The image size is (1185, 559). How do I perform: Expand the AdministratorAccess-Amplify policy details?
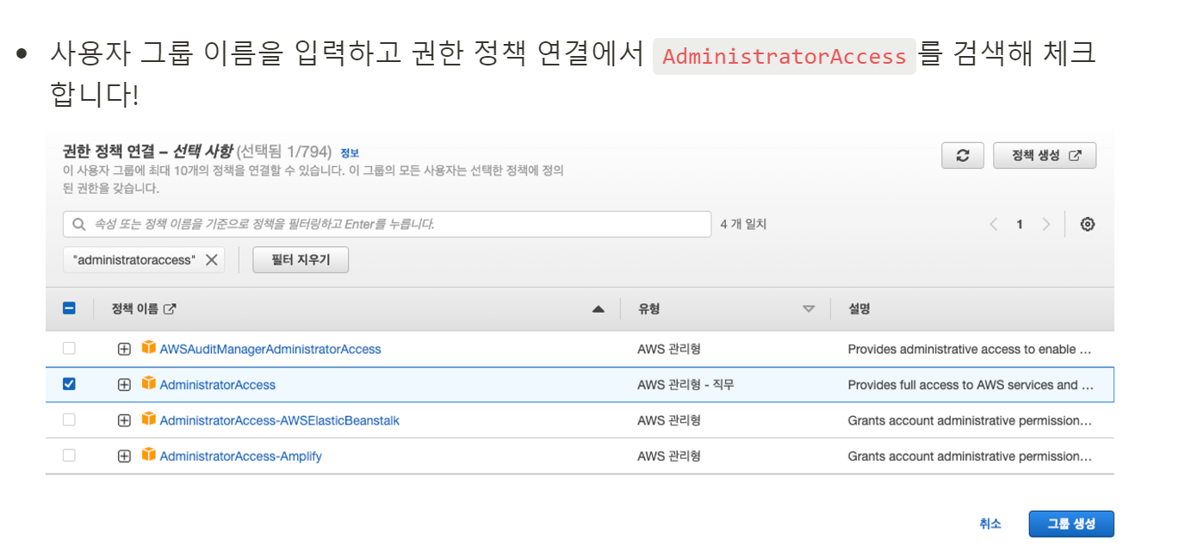124,457
